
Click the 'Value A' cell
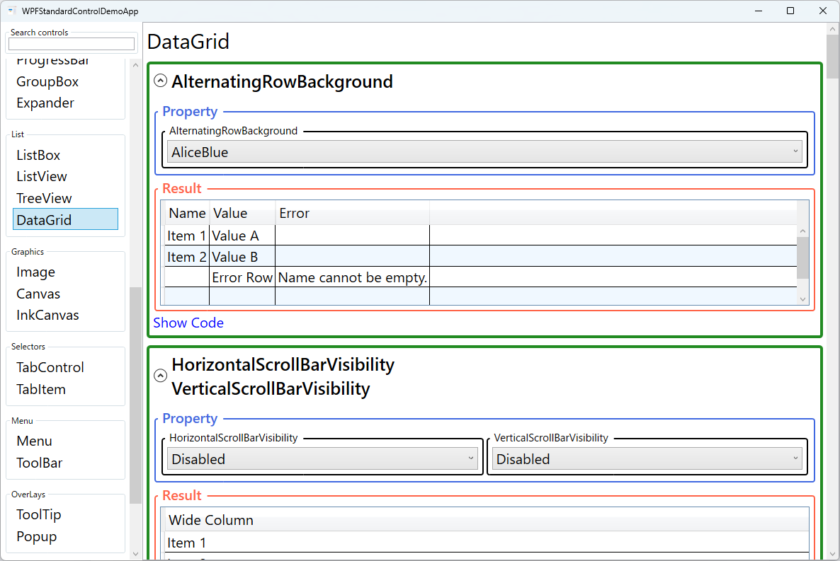pyautogui.click(x=242, y=236)
